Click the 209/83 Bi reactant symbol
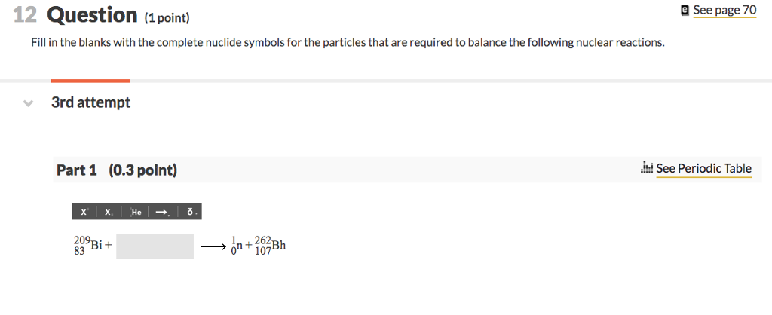 [87, 246]
